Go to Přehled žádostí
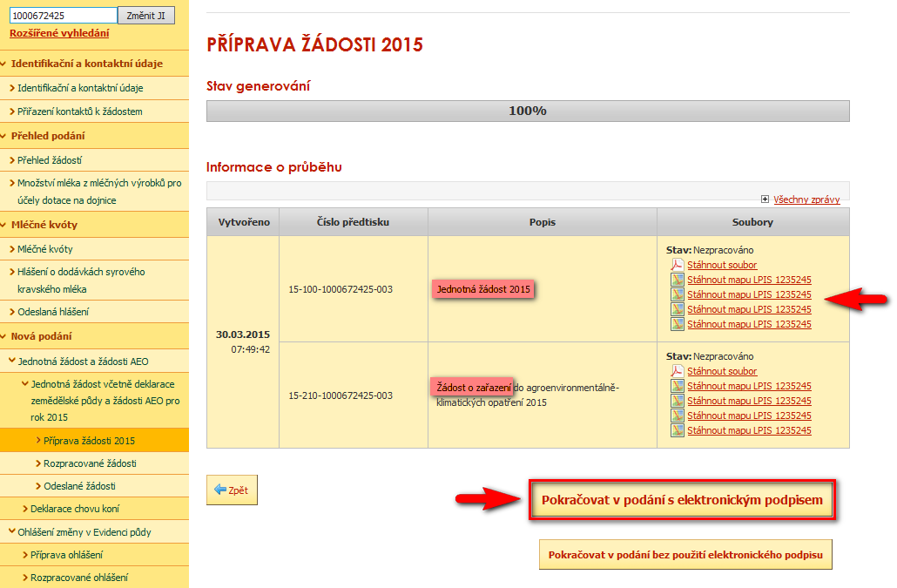Viewport: 897px width, 588px height. point(50,160)
